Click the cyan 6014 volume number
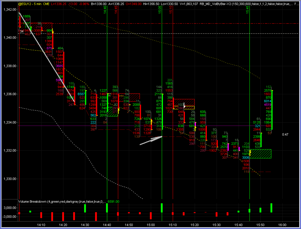301x229 pixels. [268, 101]
